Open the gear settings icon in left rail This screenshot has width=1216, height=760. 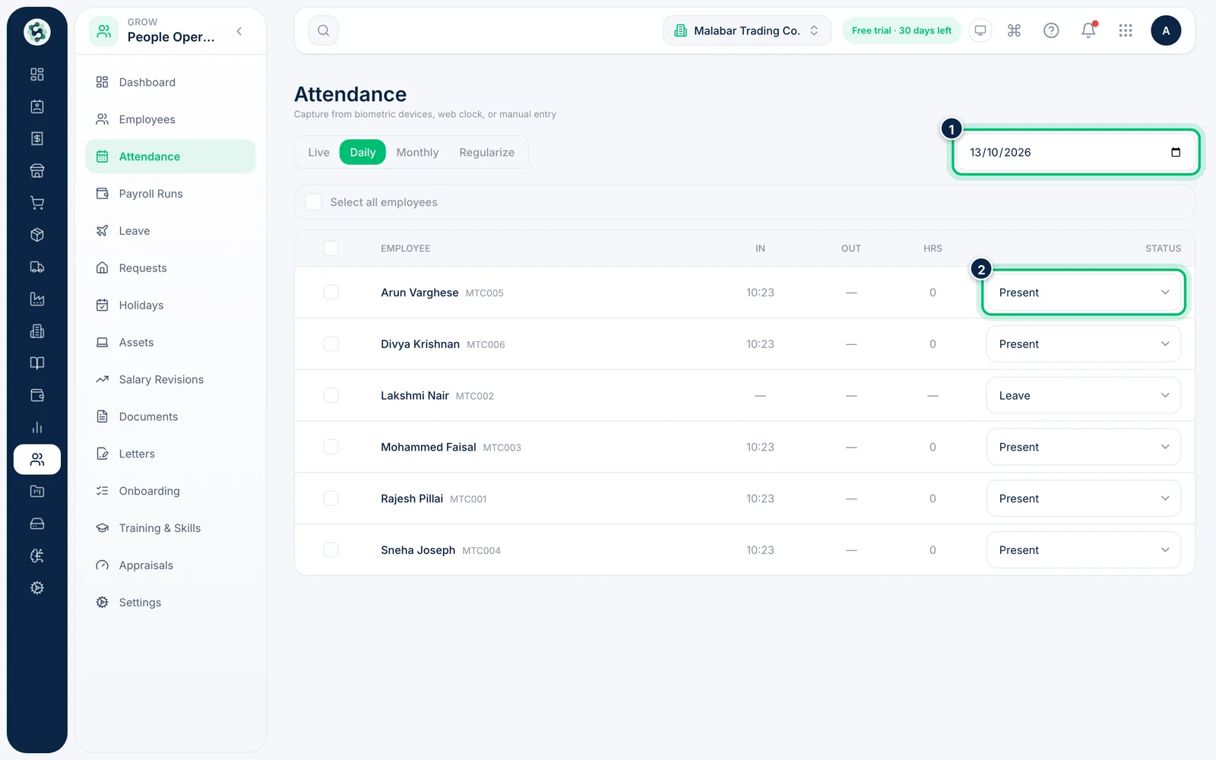click(37, 587)
